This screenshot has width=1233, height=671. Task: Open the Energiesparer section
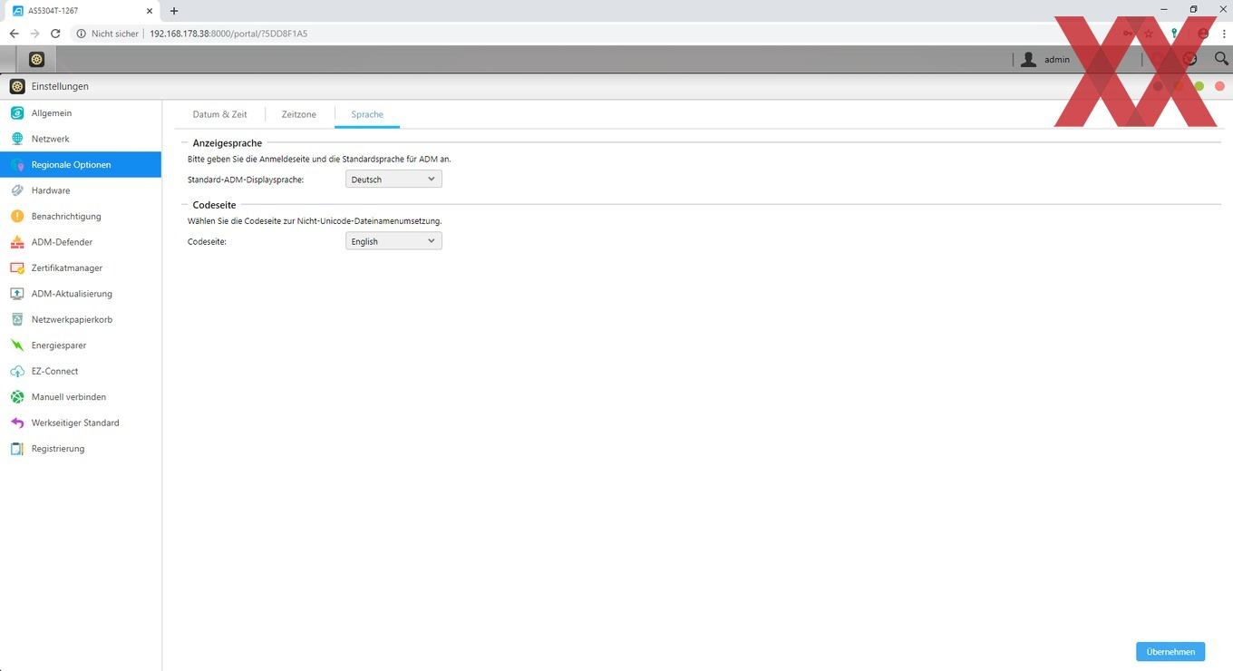(81, 345)
